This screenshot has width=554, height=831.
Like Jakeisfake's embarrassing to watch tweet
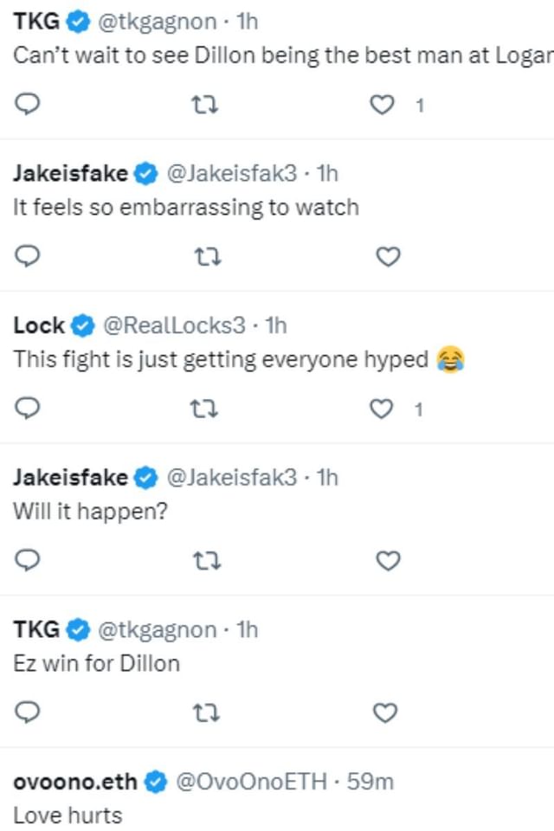click(387, 256)
